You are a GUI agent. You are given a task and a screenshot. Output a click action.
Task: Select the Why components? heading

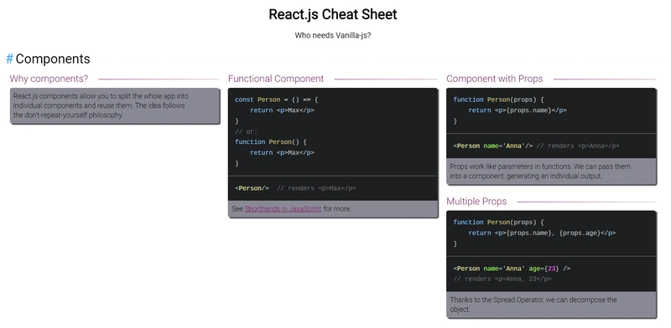click(49, 79)
